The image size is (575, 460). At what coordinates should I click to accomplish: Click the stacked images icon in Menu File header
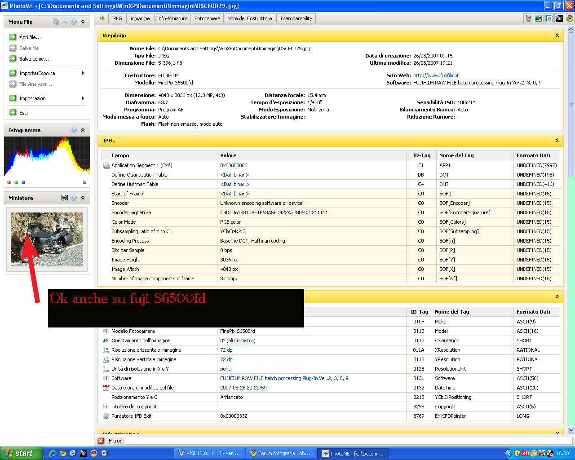pos(56,22)
